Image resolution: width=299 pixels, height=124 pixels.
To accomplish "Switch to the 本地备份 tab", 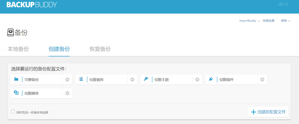I will 18,49.
